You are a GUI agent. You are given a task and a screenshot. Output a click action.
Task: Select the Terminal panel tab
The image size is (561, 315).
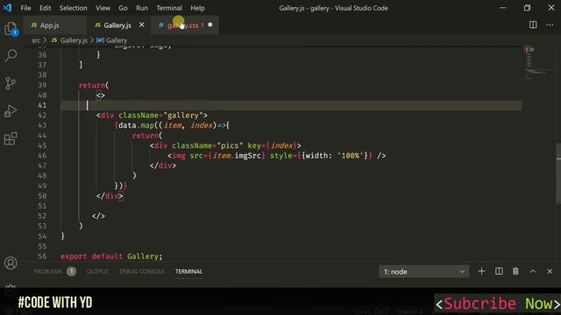tap(188, 271)
